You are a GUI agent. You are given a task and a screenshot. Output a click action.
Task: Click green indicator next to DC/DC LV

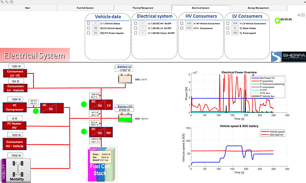click(84, 104)
